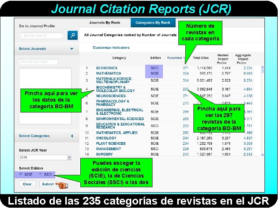Open MATHEMATICS, APPLIED category link
This screenshot has height=208, width=278.
click(x=117, y=133)
